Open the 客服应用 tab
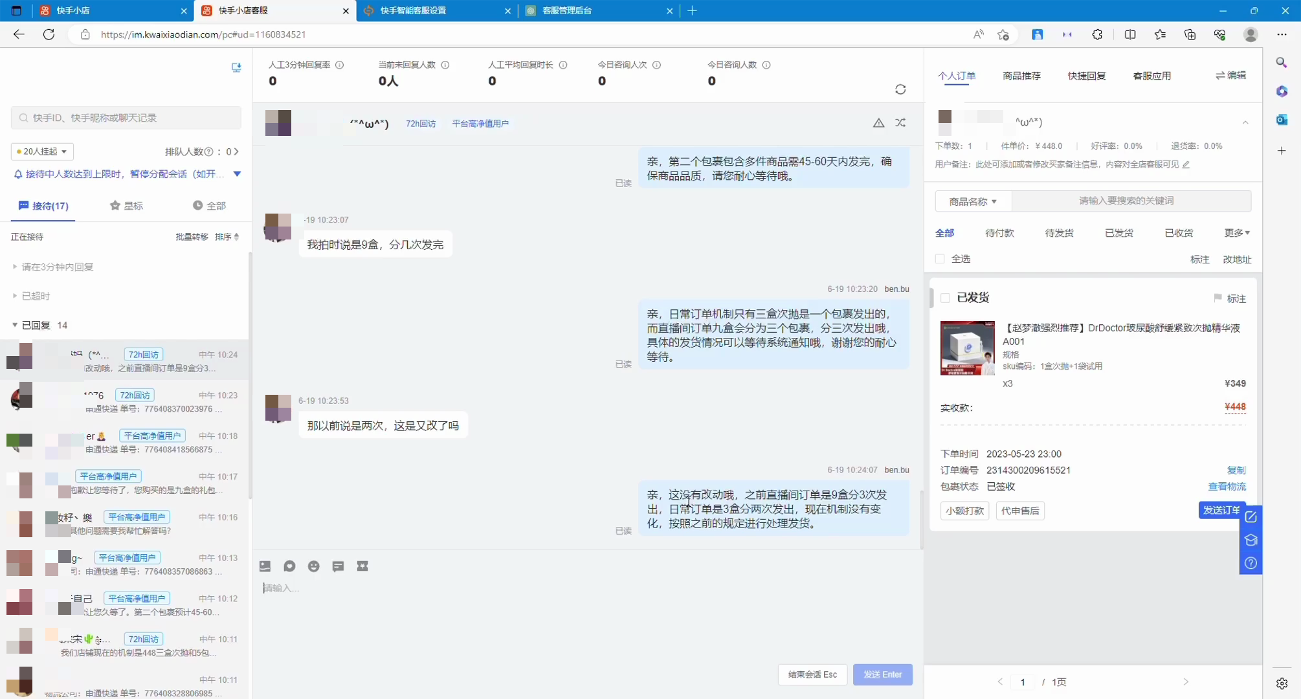Image resolution: width=1301 pixels, height=699 pixels. [1152, 76]
